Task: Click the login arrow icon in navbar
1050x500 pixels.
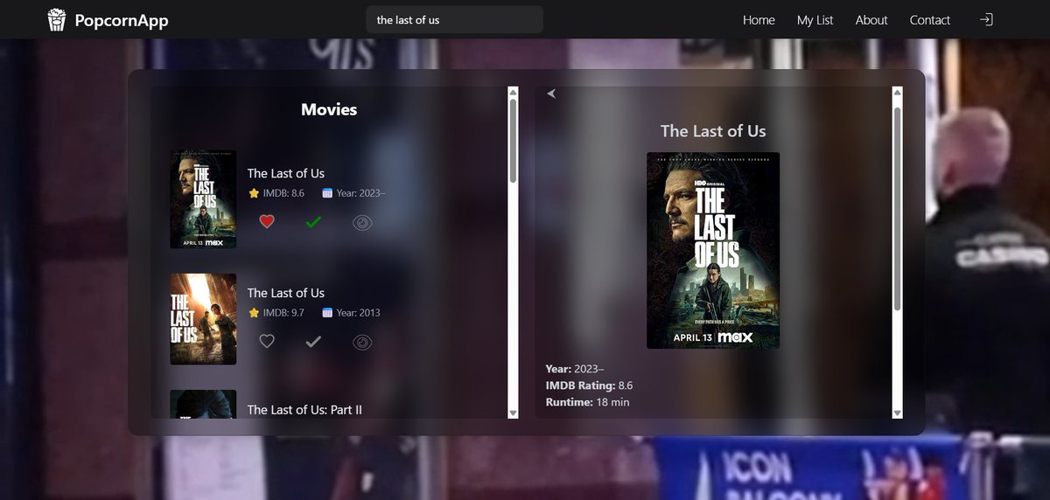Action: (985, 19)
